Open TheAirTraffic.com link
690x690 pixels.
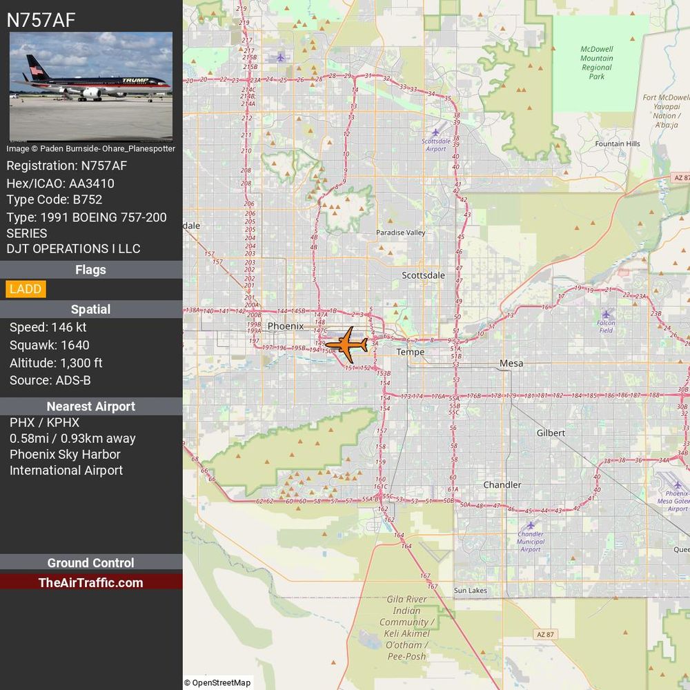pyautogui.click(x=90, y=582)
